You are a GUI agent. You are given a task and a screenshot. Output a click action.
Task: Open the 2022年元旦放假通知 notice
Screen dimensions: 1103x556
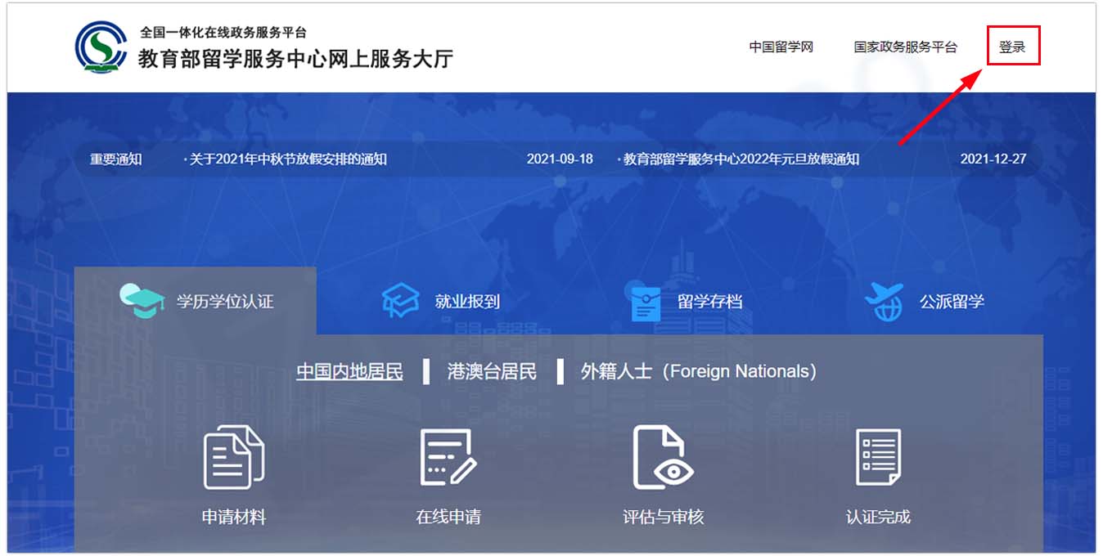click(741, 159)
